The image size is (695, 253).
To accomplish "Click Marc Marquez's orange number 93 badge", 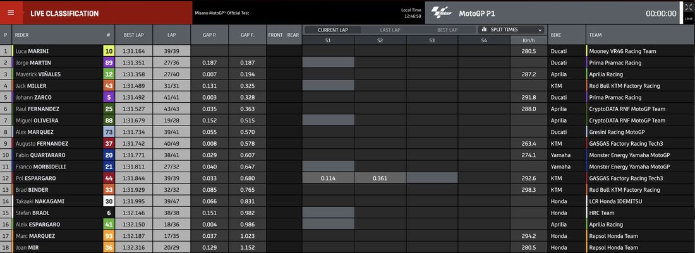I will coord(109,236).
